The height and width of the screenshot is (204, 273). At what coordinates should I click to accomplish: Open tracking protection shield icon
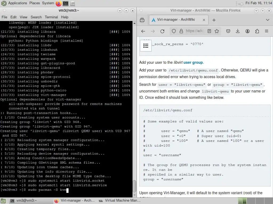click(x=174, y=31)
